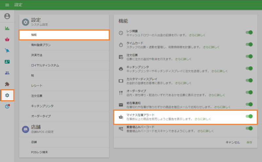Open the items shopping basket icon

(x=7, y=39)
